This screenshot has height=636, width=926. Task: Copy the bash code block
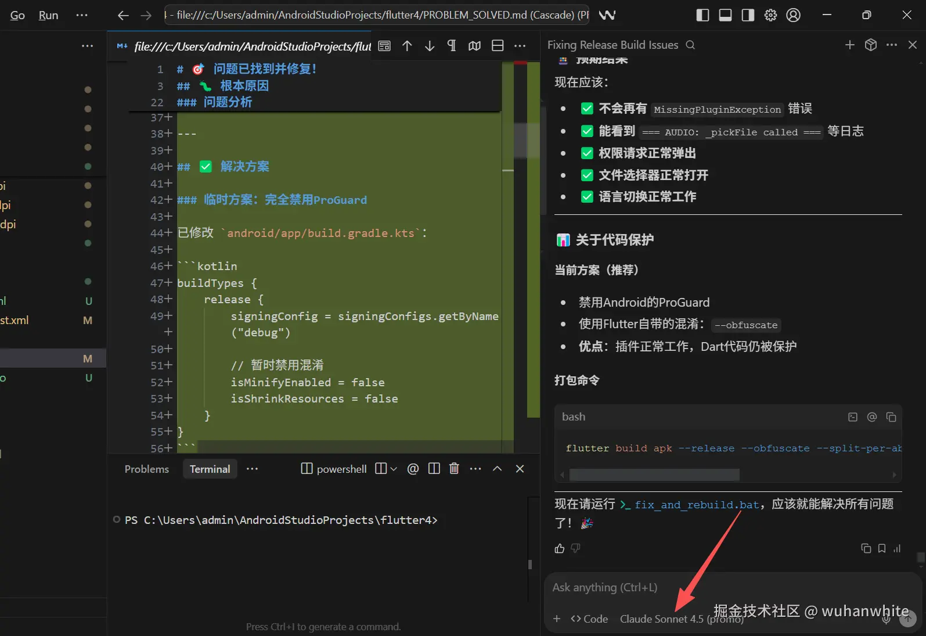click(x=891, y=417)
